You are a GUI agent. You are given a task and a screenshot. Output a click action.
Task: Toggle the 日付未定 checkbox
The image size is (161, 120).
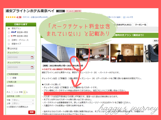9,48
